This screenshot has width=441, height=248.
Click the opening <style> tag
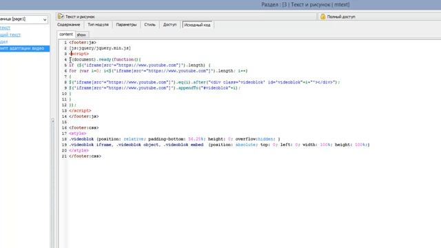click(x=78, y=133)
